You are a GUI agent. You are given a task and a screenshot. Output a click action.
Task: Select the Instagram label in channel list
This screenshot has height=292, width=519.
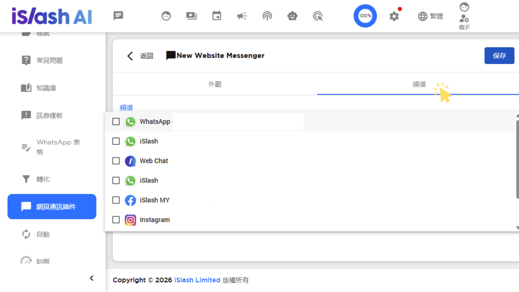pyautogui.click(x=155, y=220)
